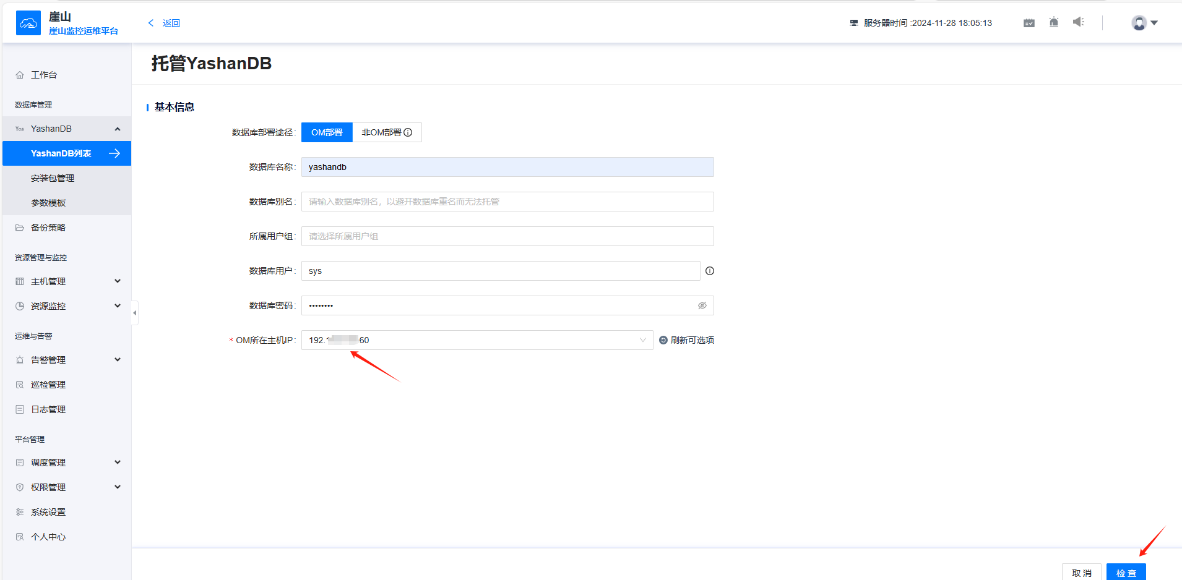This screenshot has width=1182, height=580.
Task: Show the password using the eye icon
Action: coord(702,305)
